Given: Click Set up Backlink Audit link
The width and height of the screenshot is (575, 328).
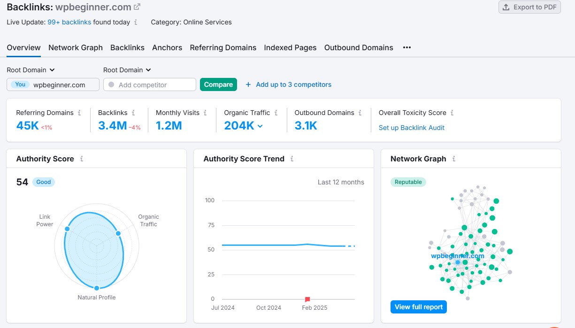Looking at the screenshot, I should [412, 128].
